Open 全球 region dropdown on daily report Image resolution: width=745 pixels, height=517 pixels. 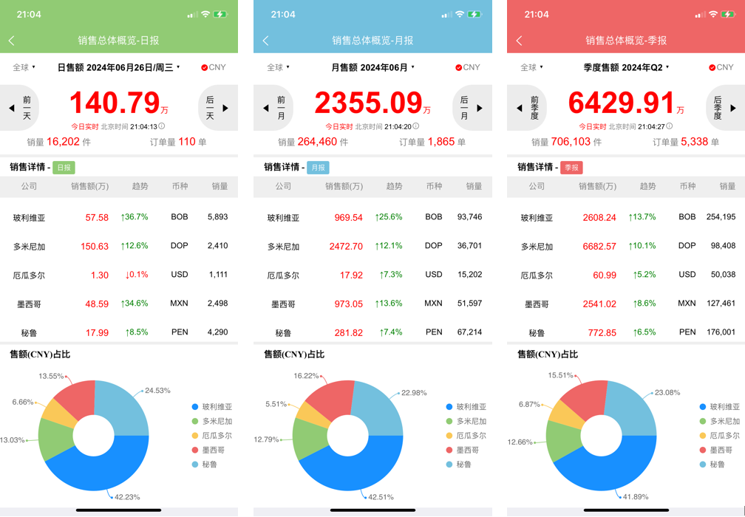click(x=24, y=67)
